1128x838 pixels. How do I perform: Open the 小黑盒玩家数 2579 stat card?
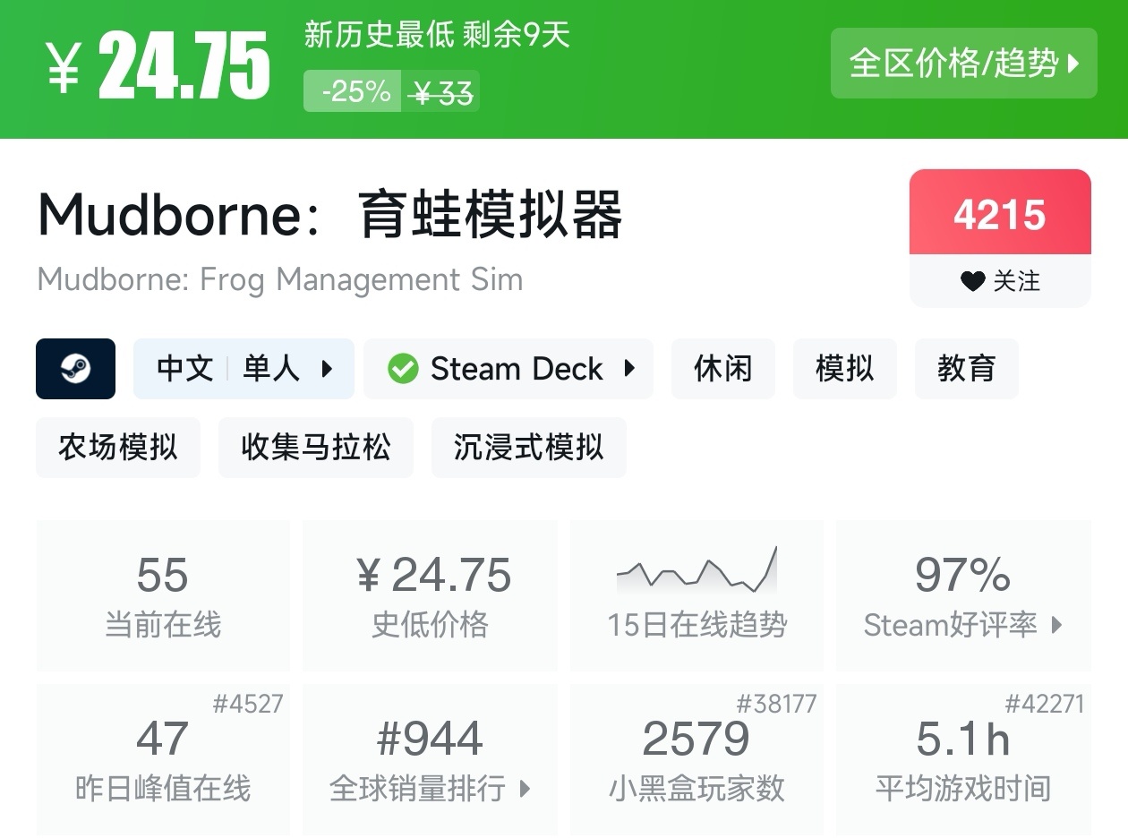pyautogui.click(x=696, y=759)
